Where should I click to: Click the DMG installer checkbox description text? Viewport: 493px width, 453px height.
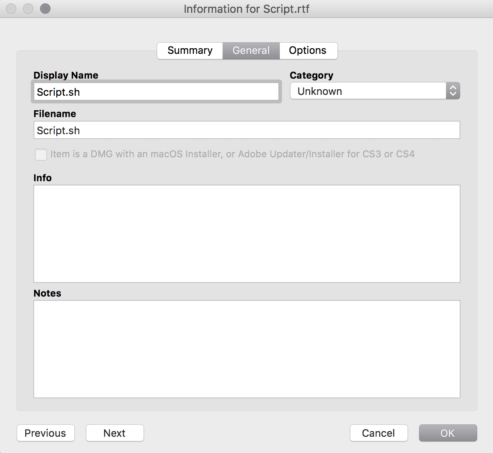tap(232, 154)
